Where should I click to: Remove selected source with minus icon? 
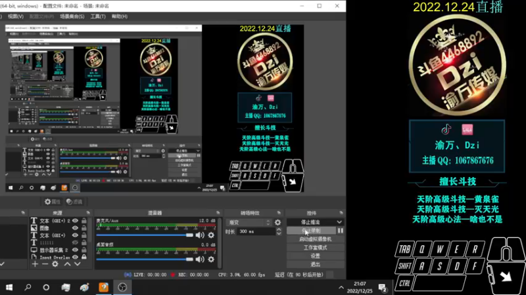coord(45,264)
